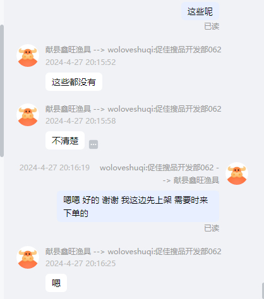
Task: Click the ellipsis icon beside 不清楚 message
Action: pyautogui.click(x=93, y=144)
